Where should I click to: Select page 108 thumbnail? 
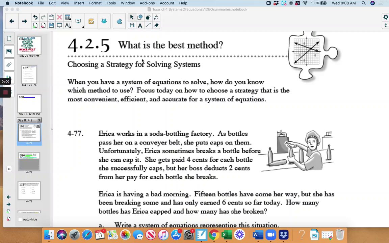(x=29, y=103)
